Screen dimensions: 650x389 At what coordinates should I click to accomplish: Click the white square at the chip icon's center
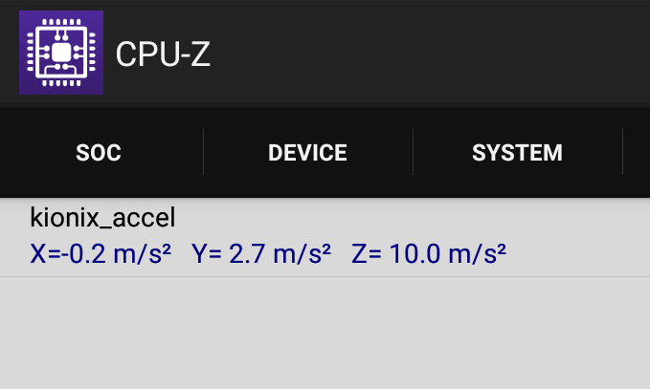pos(61,53)
